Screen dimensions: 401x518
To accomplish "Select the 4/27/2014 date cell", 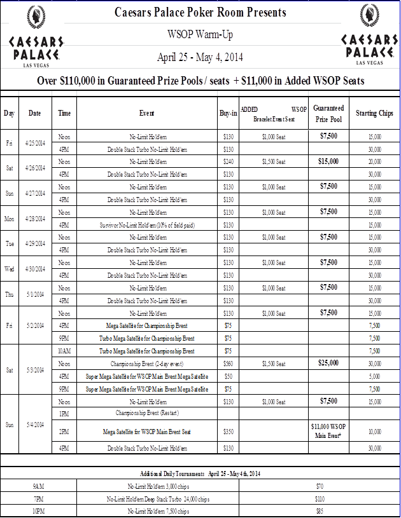I will coord(35,193).
